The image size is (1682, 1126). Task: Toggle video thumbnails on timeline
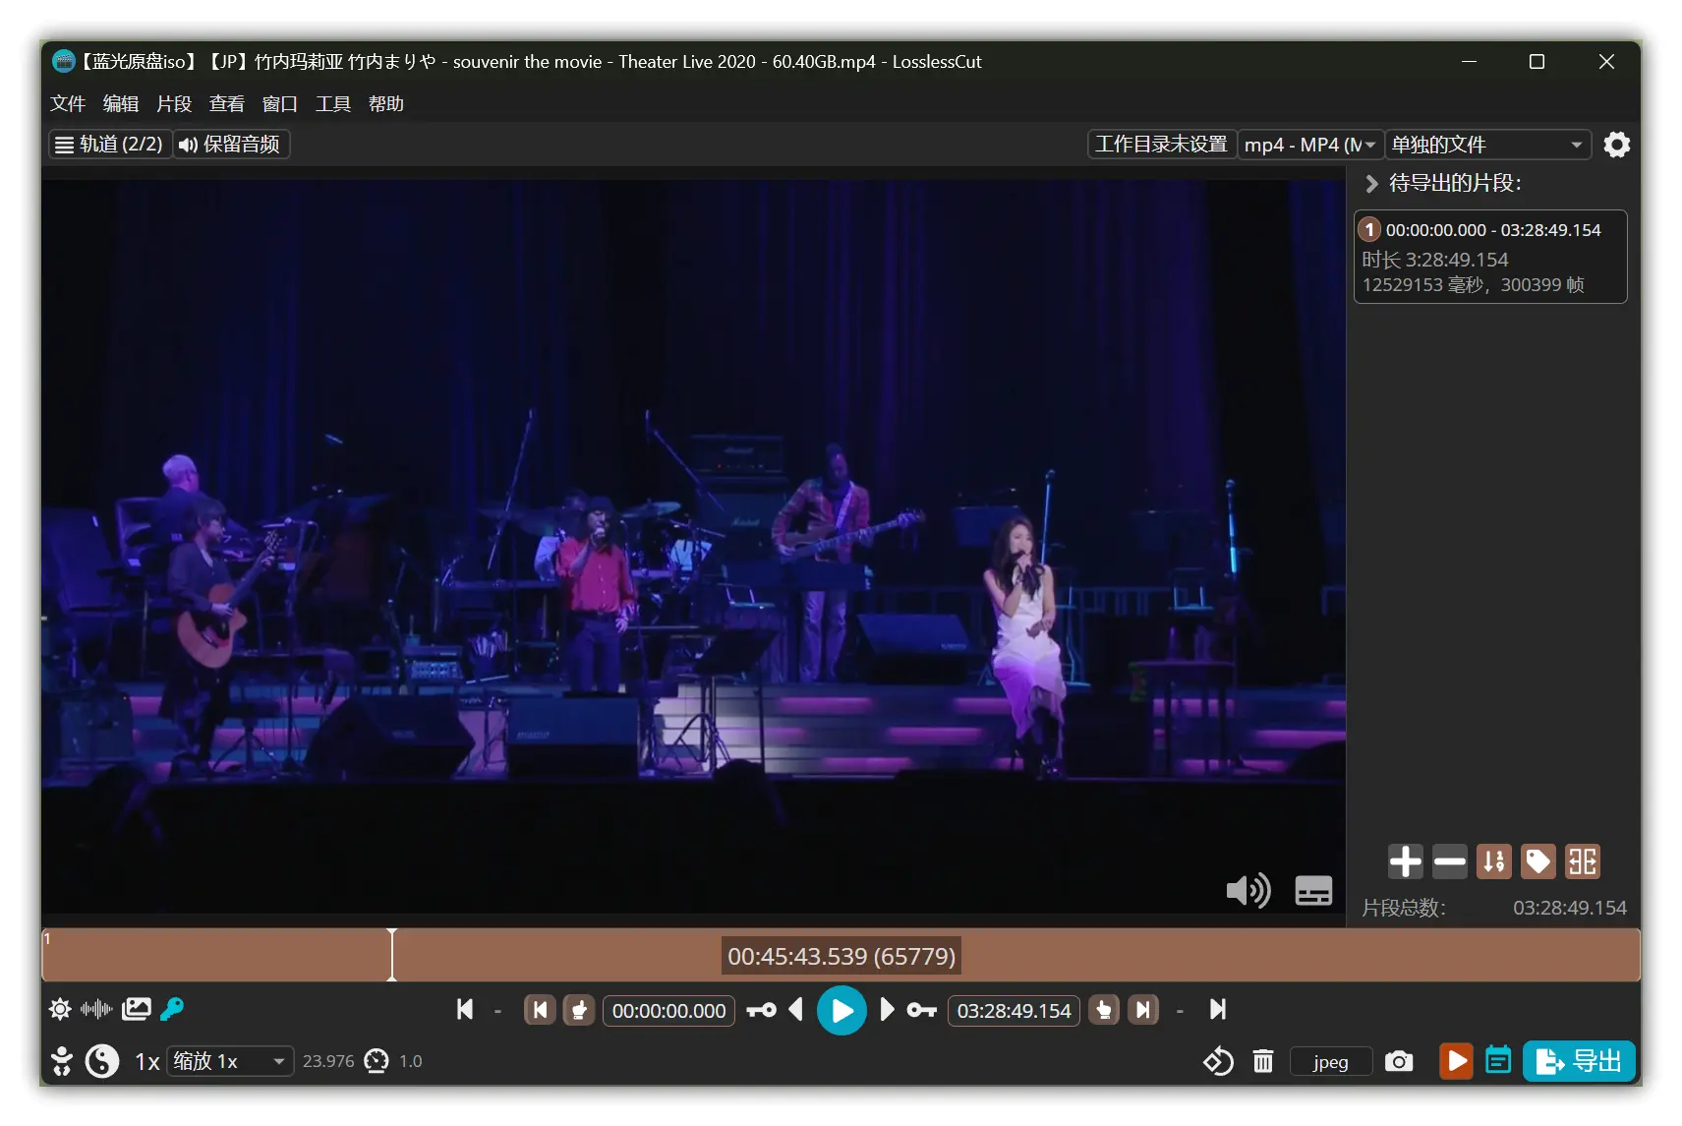click(x=136, y=1009)
